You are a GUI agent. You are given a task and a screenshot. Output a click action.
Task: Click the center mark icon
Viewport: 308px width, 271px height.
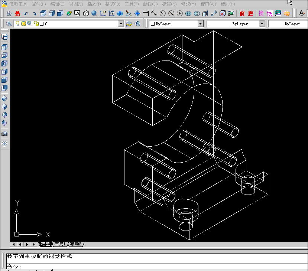[180, 13]
